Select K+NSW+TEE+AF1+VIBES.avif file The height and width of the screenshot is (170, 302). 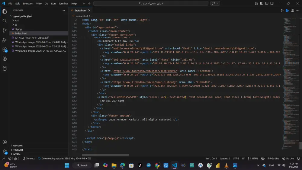[x=39, y=38]
